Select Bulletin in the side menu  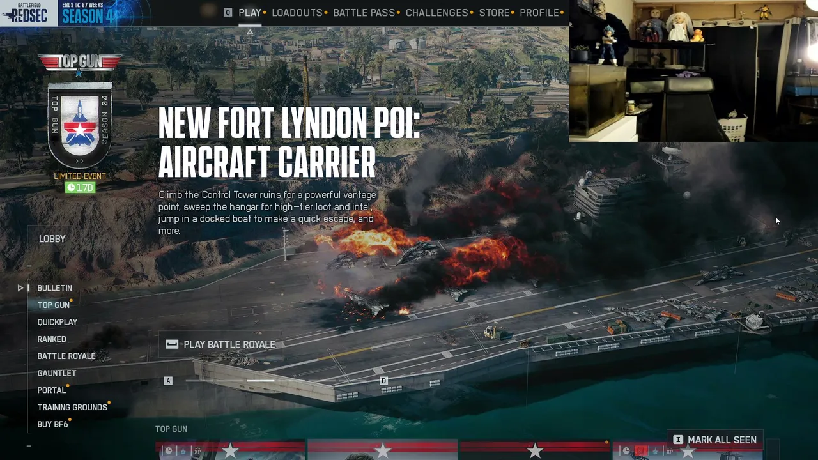click(x=54, y=288)
